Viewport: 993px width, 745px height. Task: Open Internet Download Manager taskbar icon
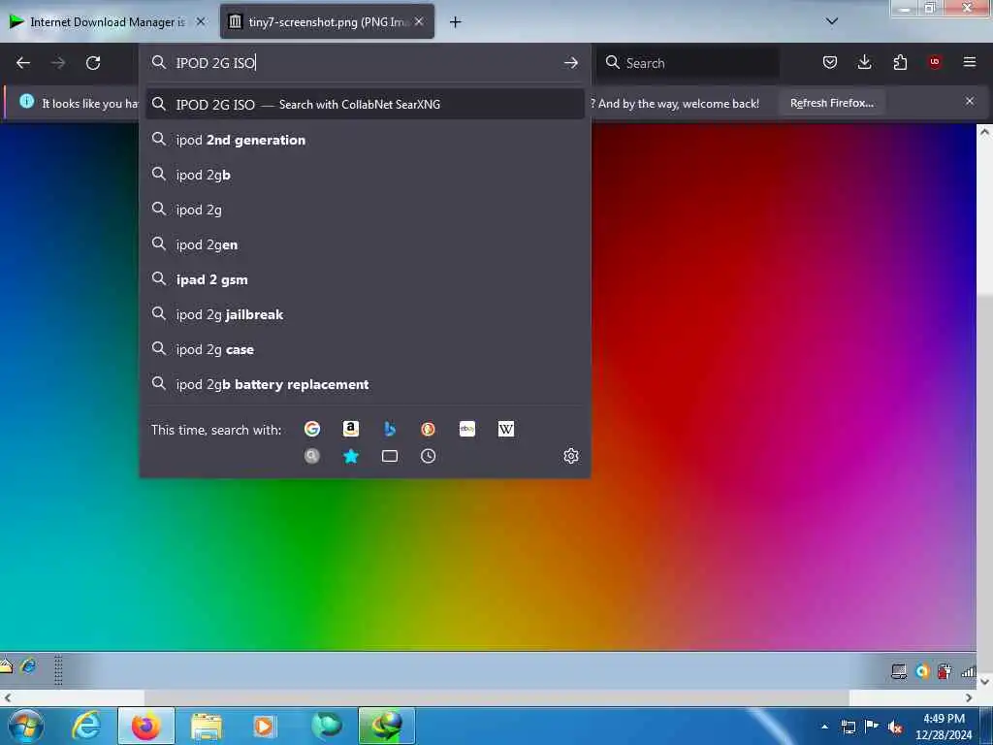coord(387,726)
